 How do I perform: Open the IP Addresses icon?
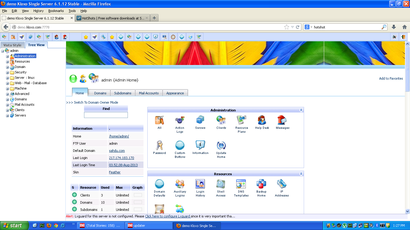click(x=282, y=184)
